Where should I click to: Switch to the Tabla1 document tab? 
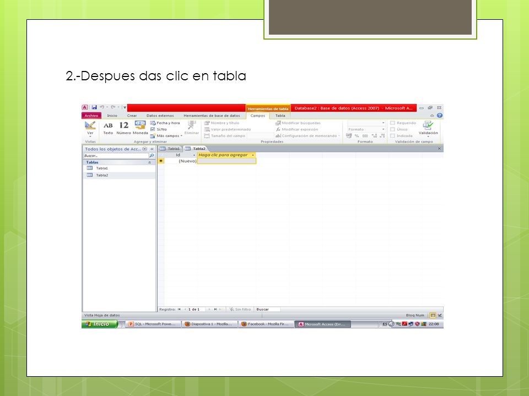pos(170,148)
